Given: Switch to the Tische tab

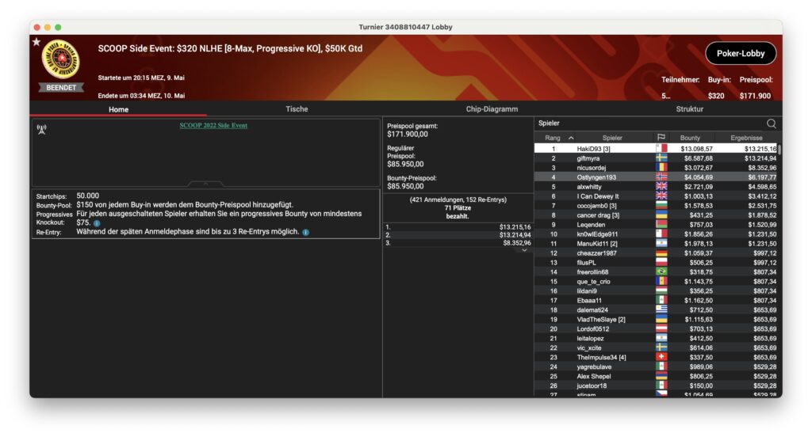Looking at the screenshot, I should (x=297, y=109).
